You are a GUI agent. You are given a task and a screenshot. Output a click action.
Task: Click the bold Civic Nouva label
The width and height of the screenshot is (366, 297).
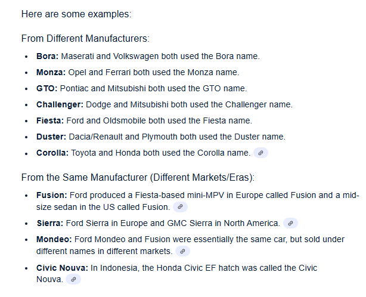click(x=62, y=268)
